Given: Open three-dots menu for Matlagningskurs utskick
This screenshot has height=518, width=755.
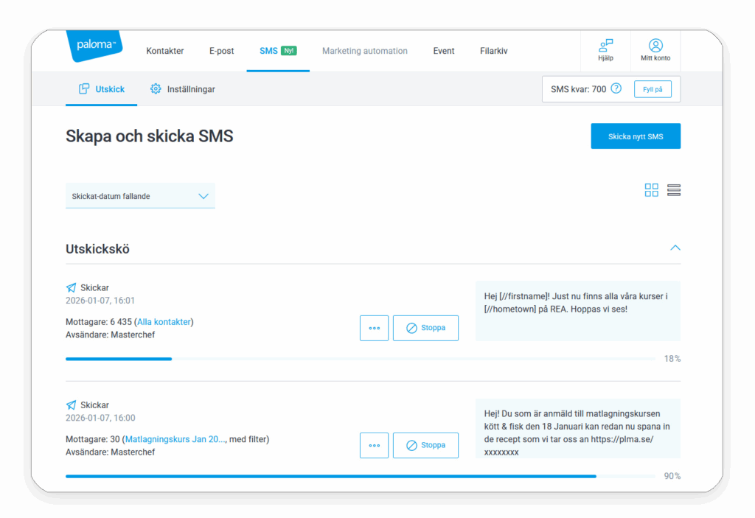Looking at the screenshot, I should [x=374, y=445].
